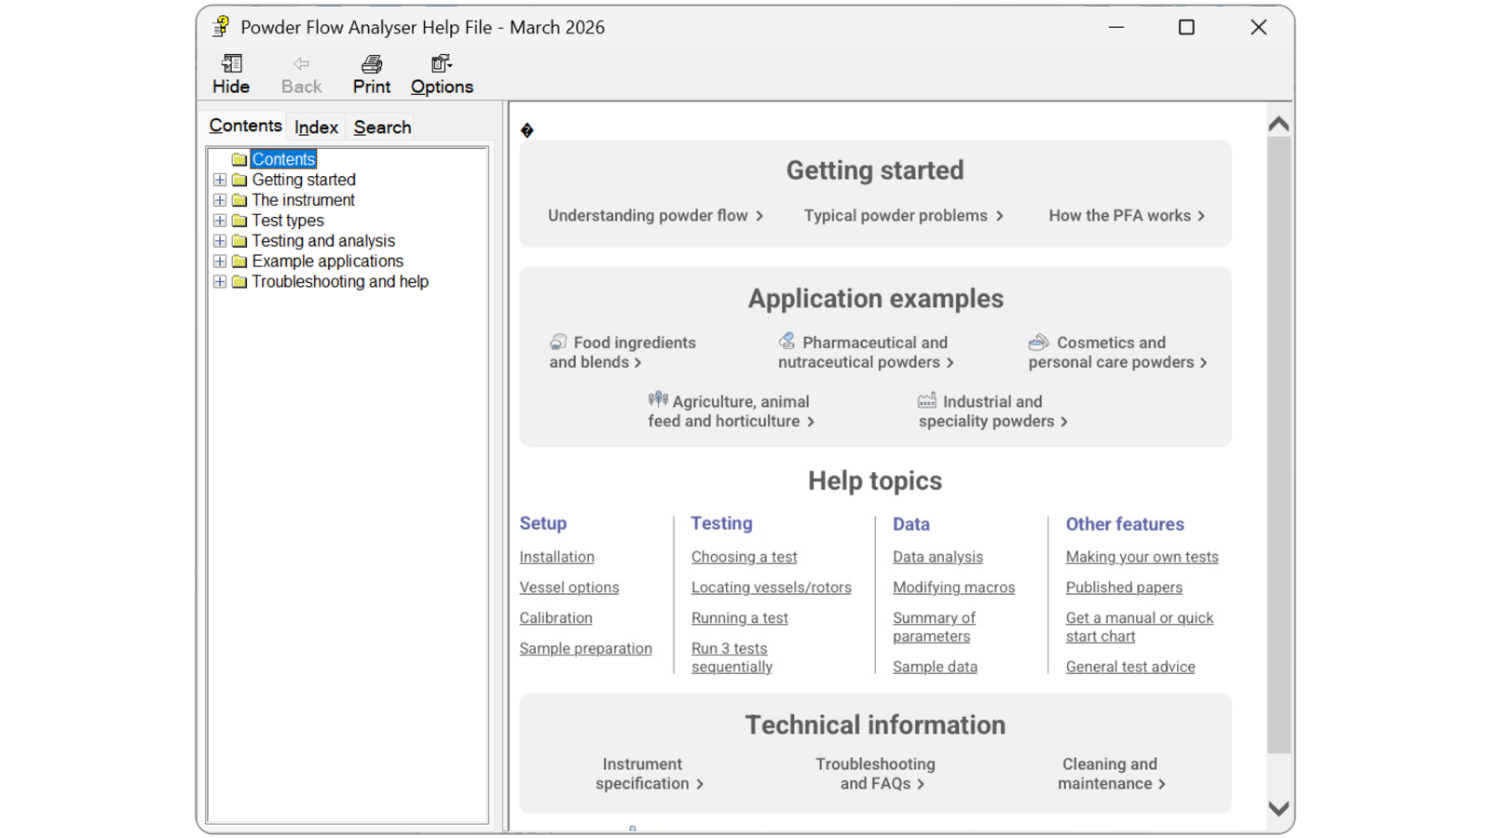The image size is (1491, 838).
Task: Click the Running a test link
Action: (x=739, y=618)
